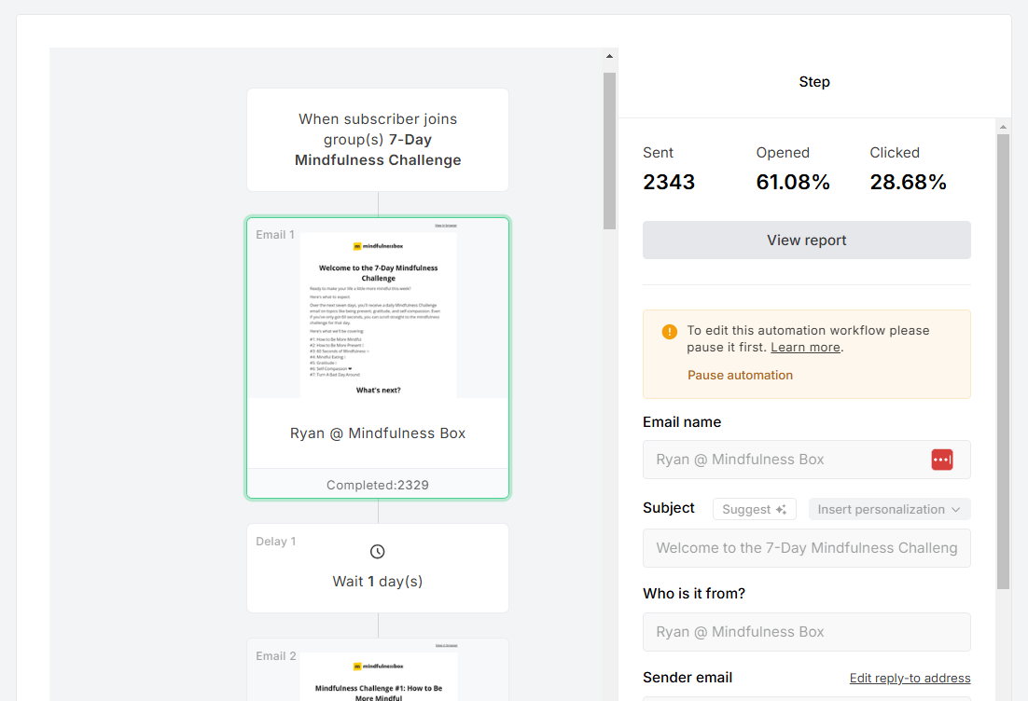Click the View report button
This screenshot has width=1028, height=701.
coord(806,240)
